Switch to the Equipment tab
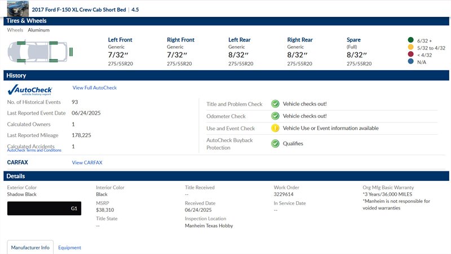This screenshot has height=254, width=451. pos(69,247)
